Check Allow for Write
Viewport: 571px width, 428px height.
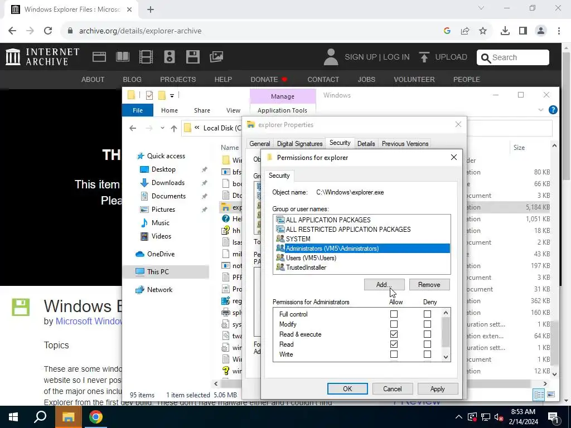coord(394,354)
